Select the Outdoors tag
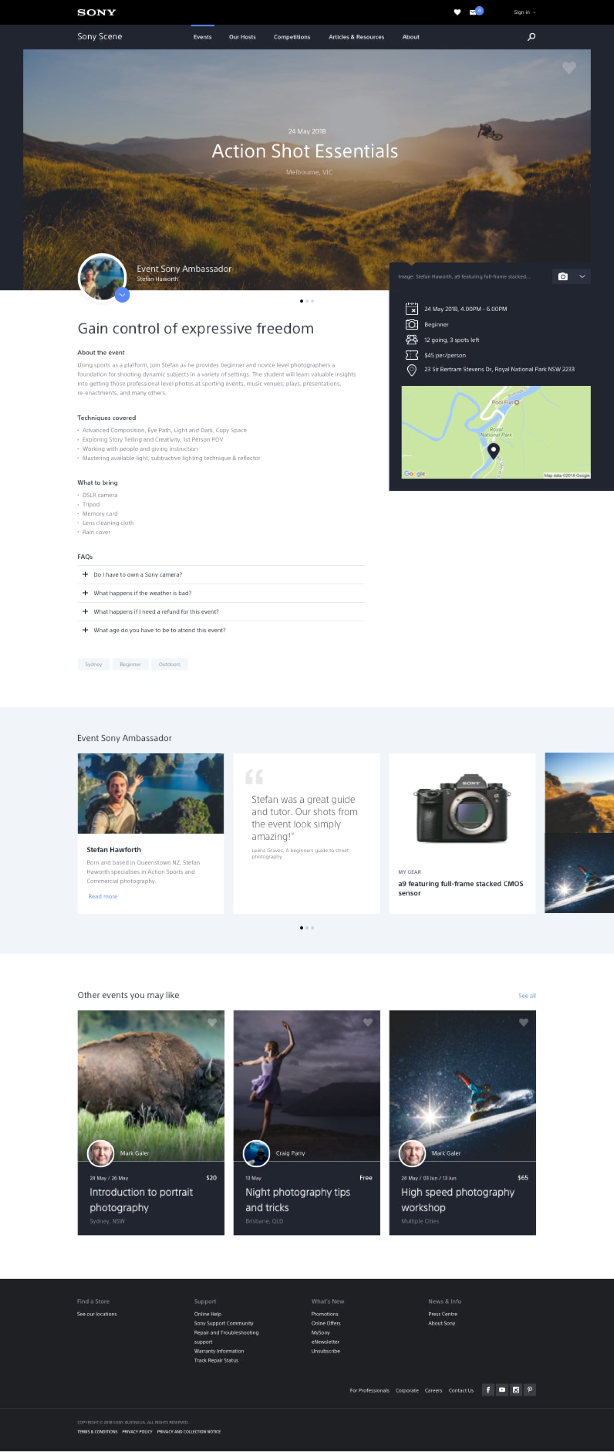The image size is (614, 1452). (169, 665)
